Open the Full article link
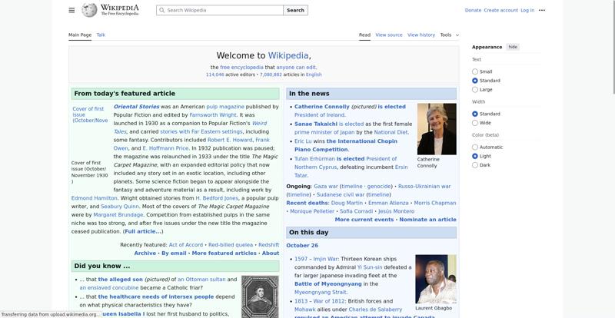615x318 pixels. click(143, 231)
